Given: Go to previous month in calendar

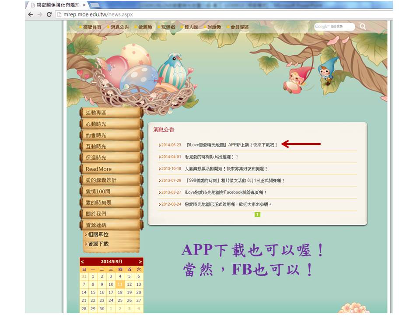Looking at the screenshot, I should click(x=83, y=262).
